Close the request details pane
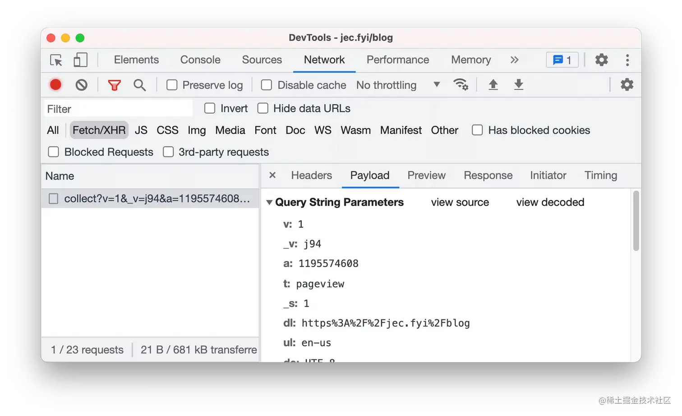 (272, 175)
